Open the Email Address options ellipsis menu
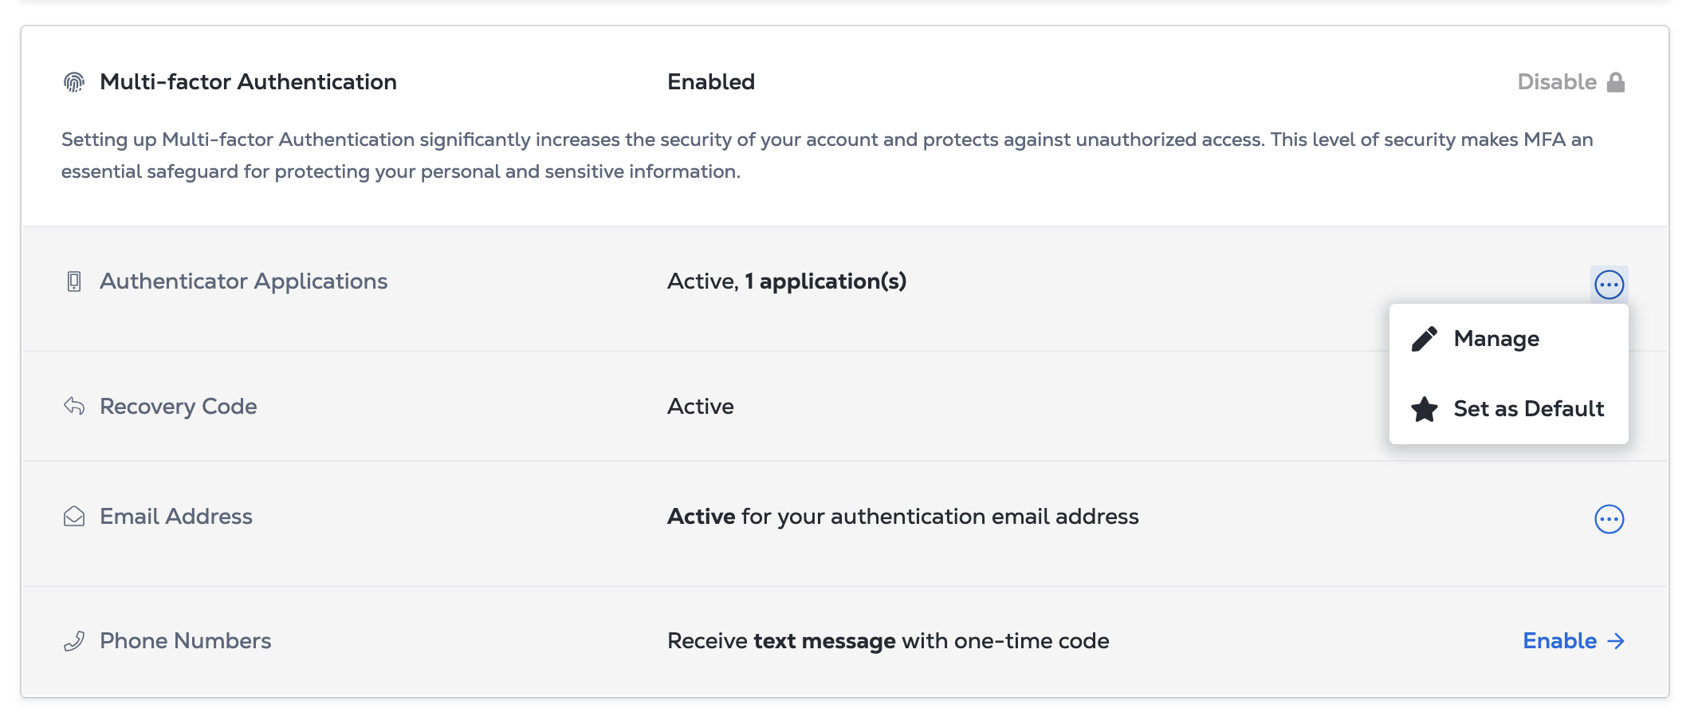 tap(1609, 519)
